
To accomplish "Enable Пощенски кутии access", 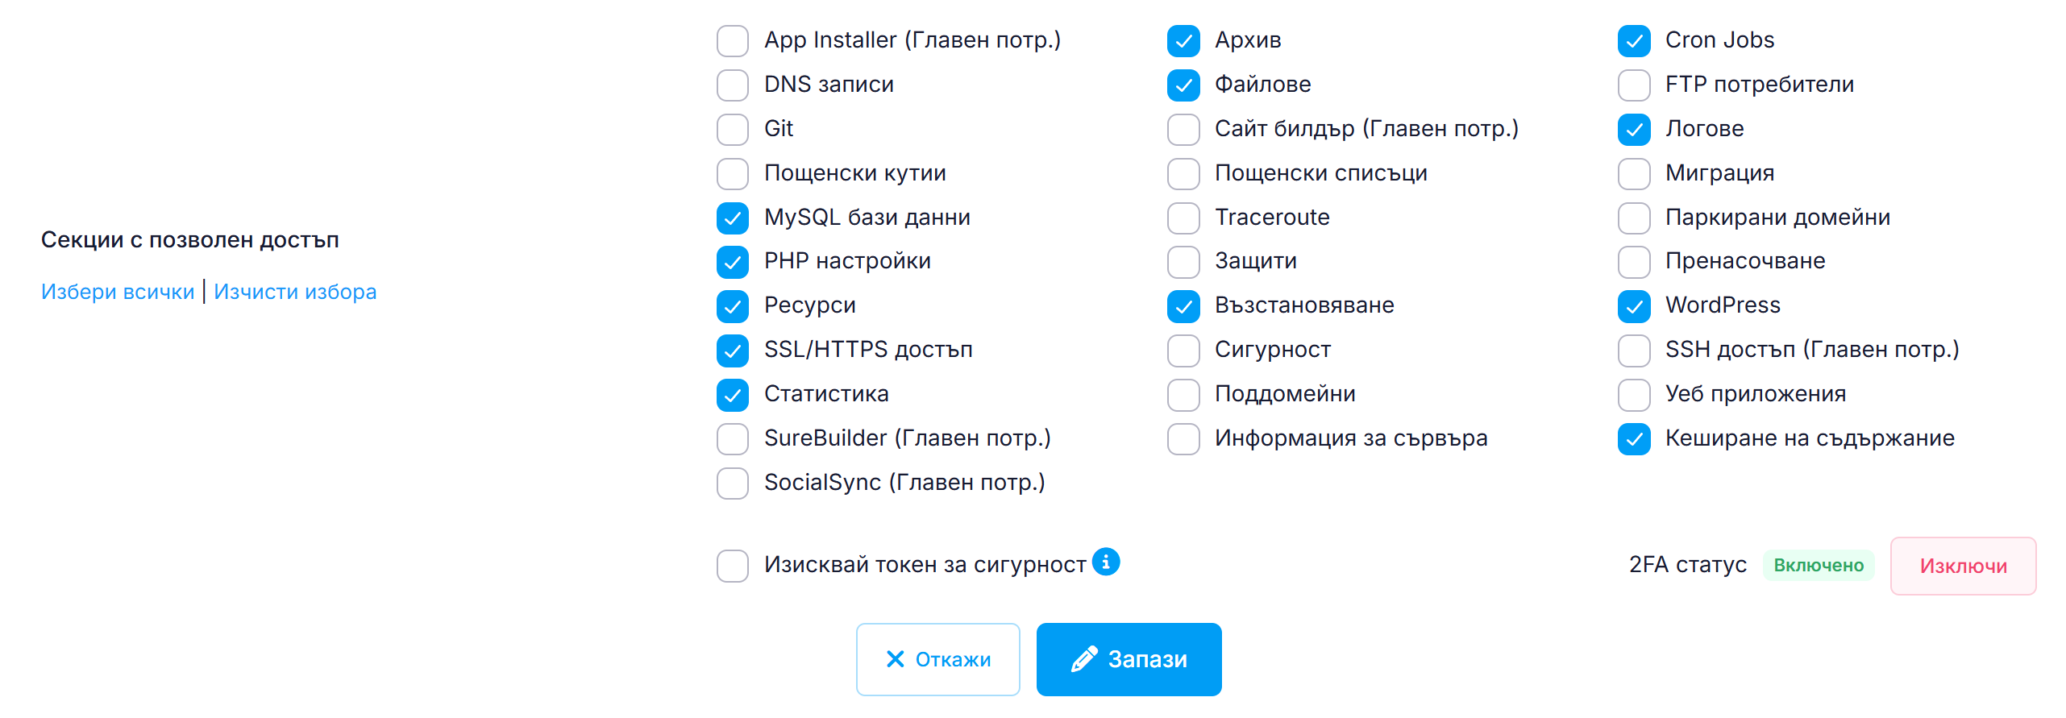I will click(732, 173).
